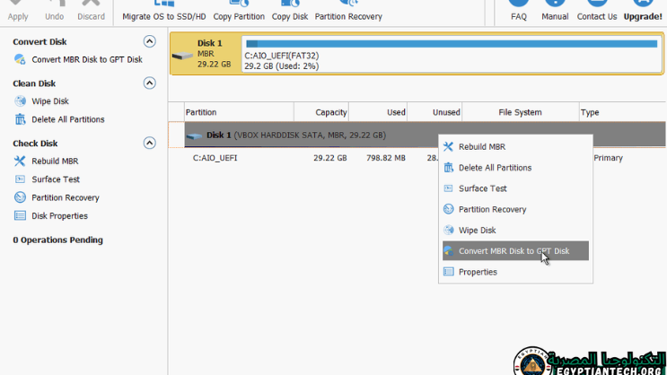
Task: Click the Partition column header
Action: (239, 112)
